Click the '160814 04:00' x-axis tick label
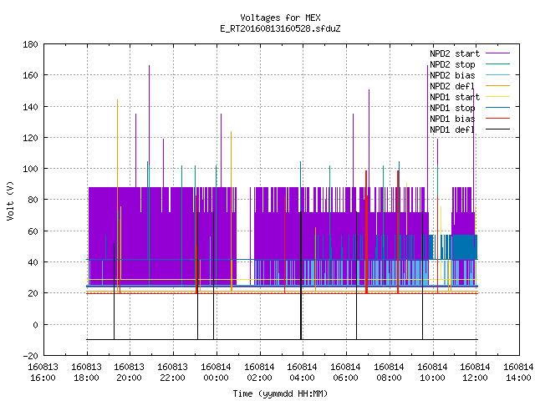This screenshot has width=535, height=401. [303, 373]
